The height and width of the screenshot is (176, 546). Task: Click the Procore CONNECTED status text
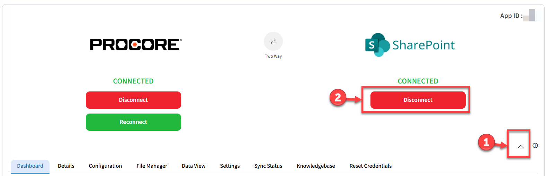133,81
